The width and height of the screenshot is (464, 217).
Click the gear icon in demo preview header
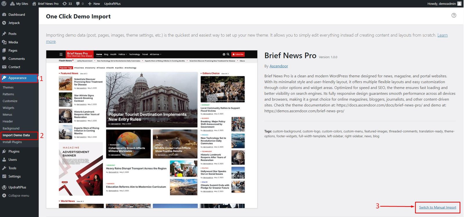tap(224, 54)
